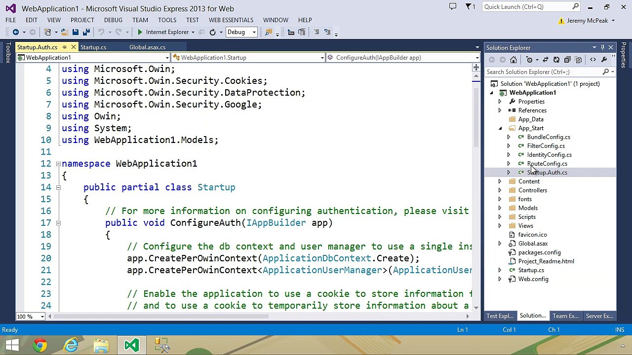Screen dimensions: 632x355
Task: Open Internet Explorer from the taskbar
Action: pos(72,345)
